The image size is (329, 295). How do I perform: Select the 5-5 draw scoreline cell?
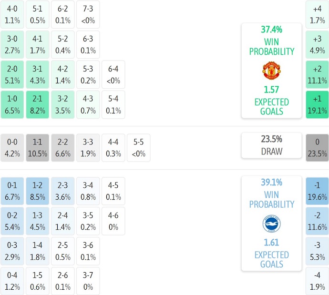[x=139, y=148]
